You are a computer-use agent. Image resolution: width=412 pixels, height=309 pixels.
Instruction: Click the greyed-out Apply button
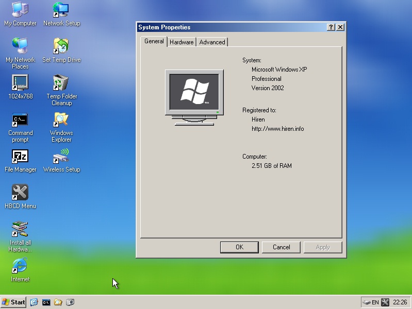pyautogui.click(x=323, y=247)
